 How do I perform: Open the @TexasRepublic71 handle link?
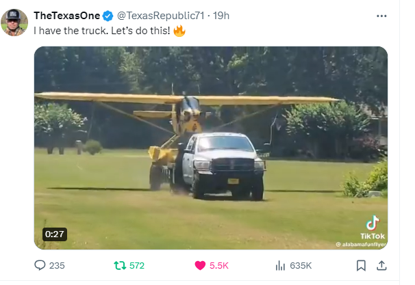coord(161,16)
